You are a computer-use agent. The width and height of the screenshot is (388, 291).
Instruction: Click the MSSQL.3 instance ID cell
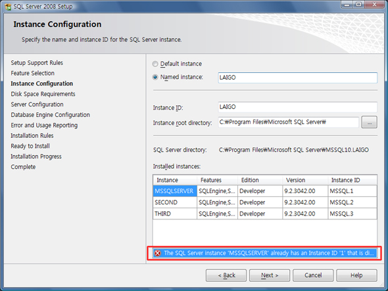tap(352, 214)
